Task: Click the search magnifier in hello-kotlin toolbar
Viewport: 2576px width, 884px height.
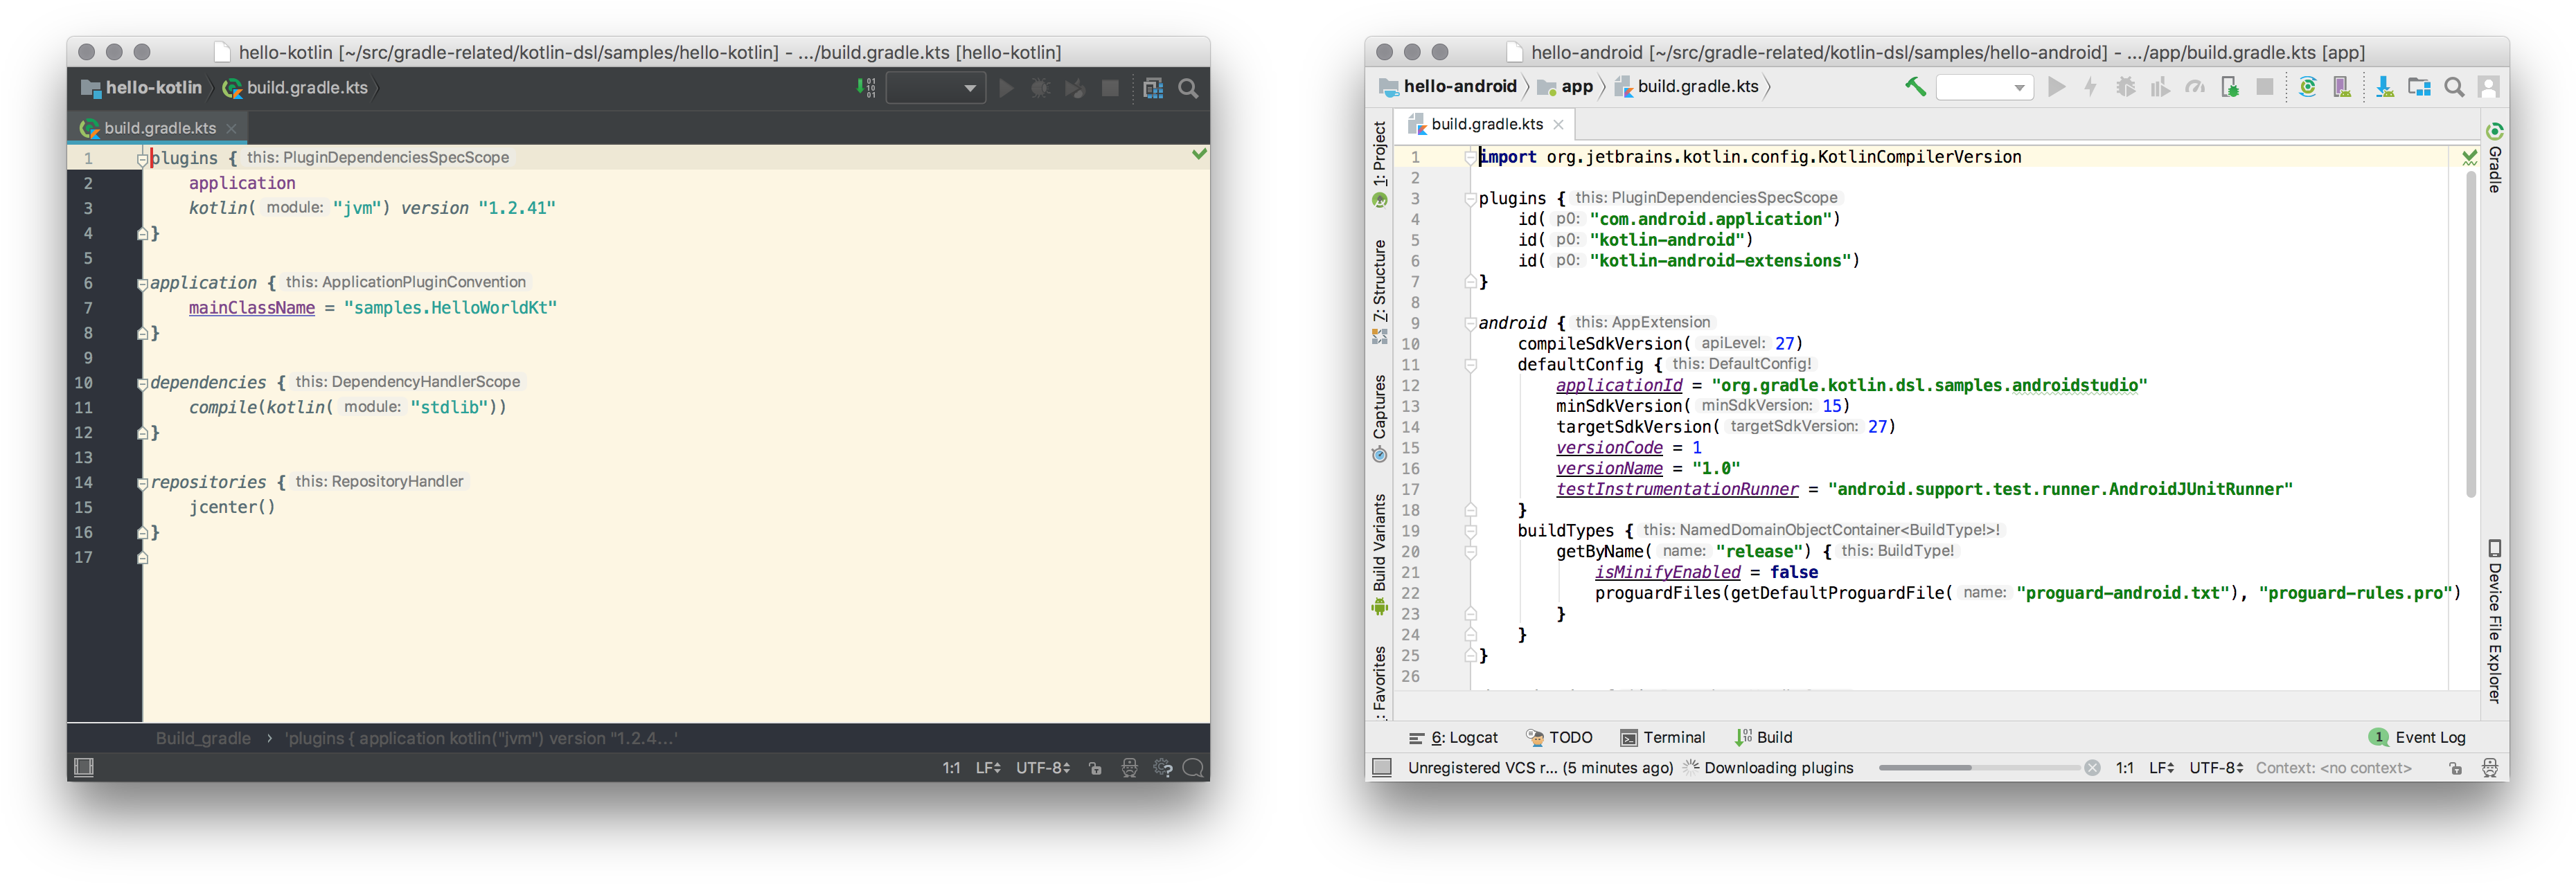Action: coord(1188,88)
